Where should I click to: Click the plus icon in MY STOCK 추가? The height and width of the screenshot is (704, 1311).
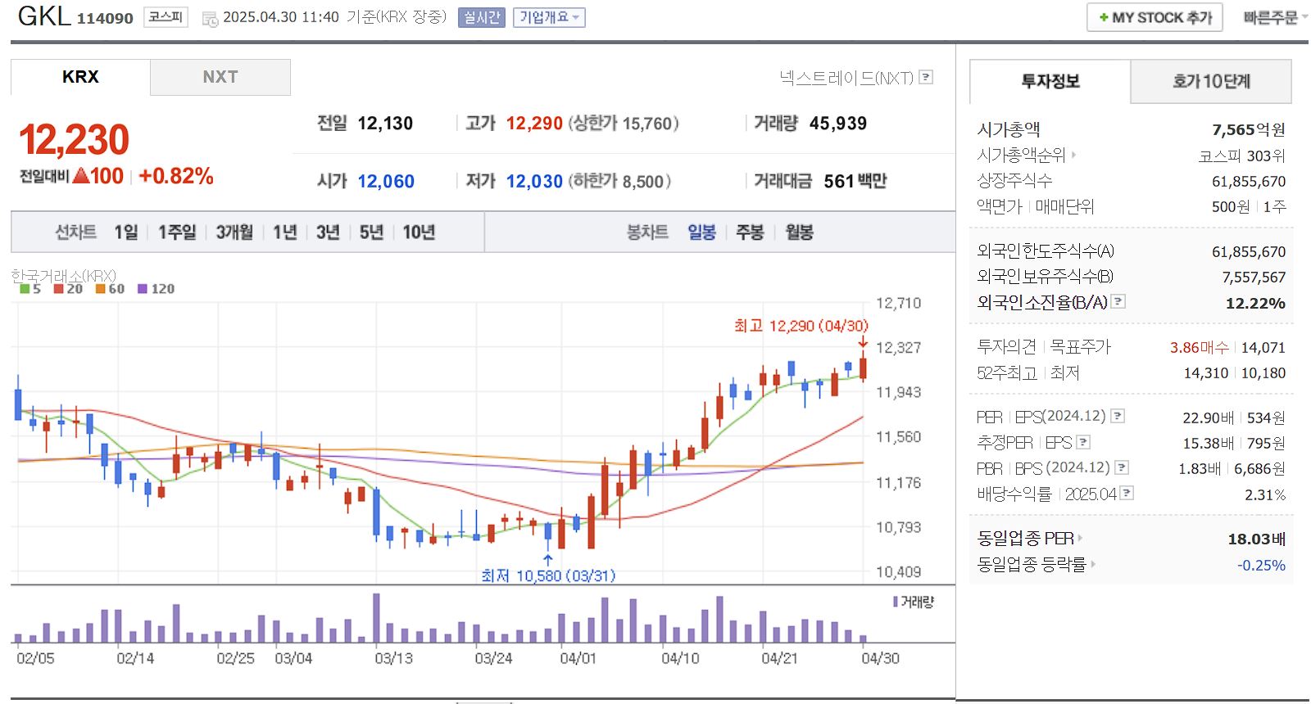pyautogui.click(x=1104, y=17)
